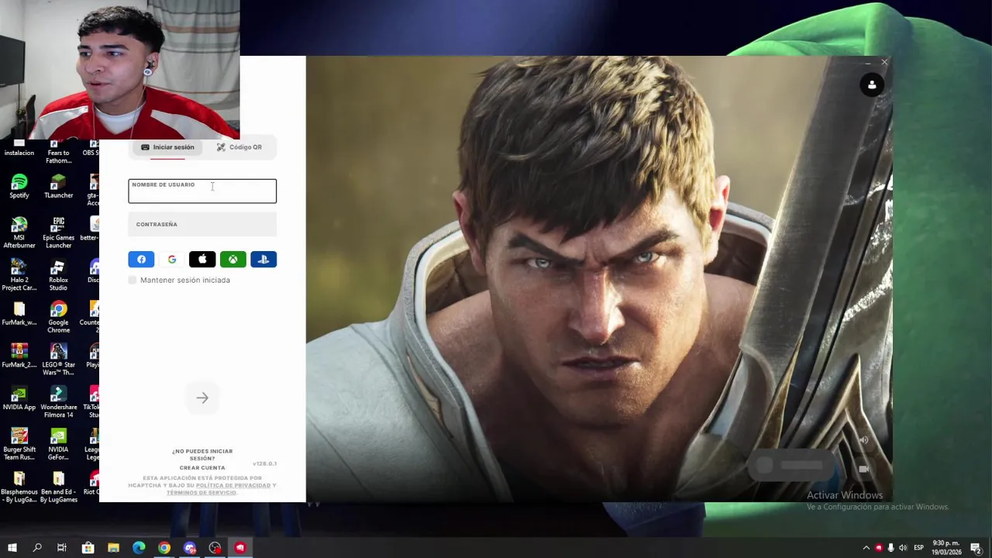Open File Explorer from taskbar
The width and height of the screenshot is (992, 558).
tap(113, 548)
